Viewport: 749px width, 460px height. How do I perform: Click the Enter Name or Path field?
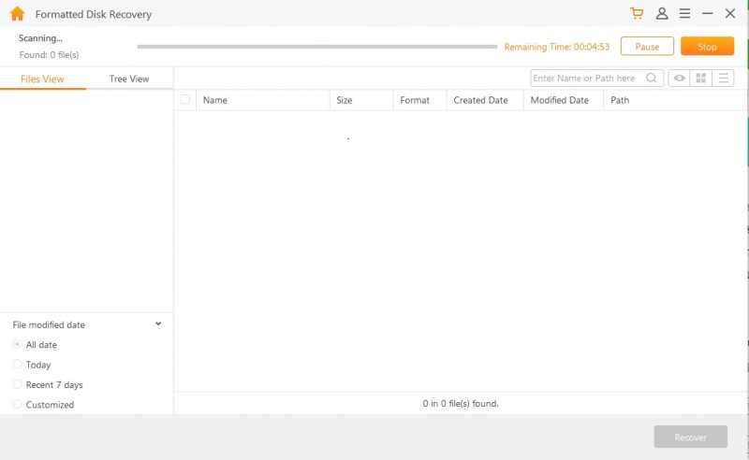586,79
